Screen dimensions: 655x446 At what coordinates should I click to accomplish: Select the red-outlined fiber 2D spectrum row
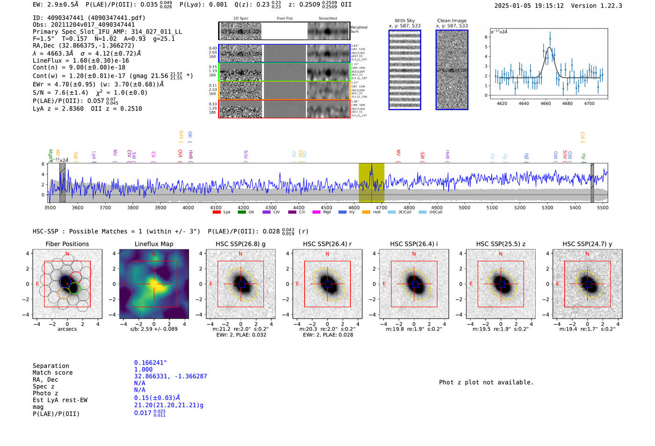coord(284,109)
